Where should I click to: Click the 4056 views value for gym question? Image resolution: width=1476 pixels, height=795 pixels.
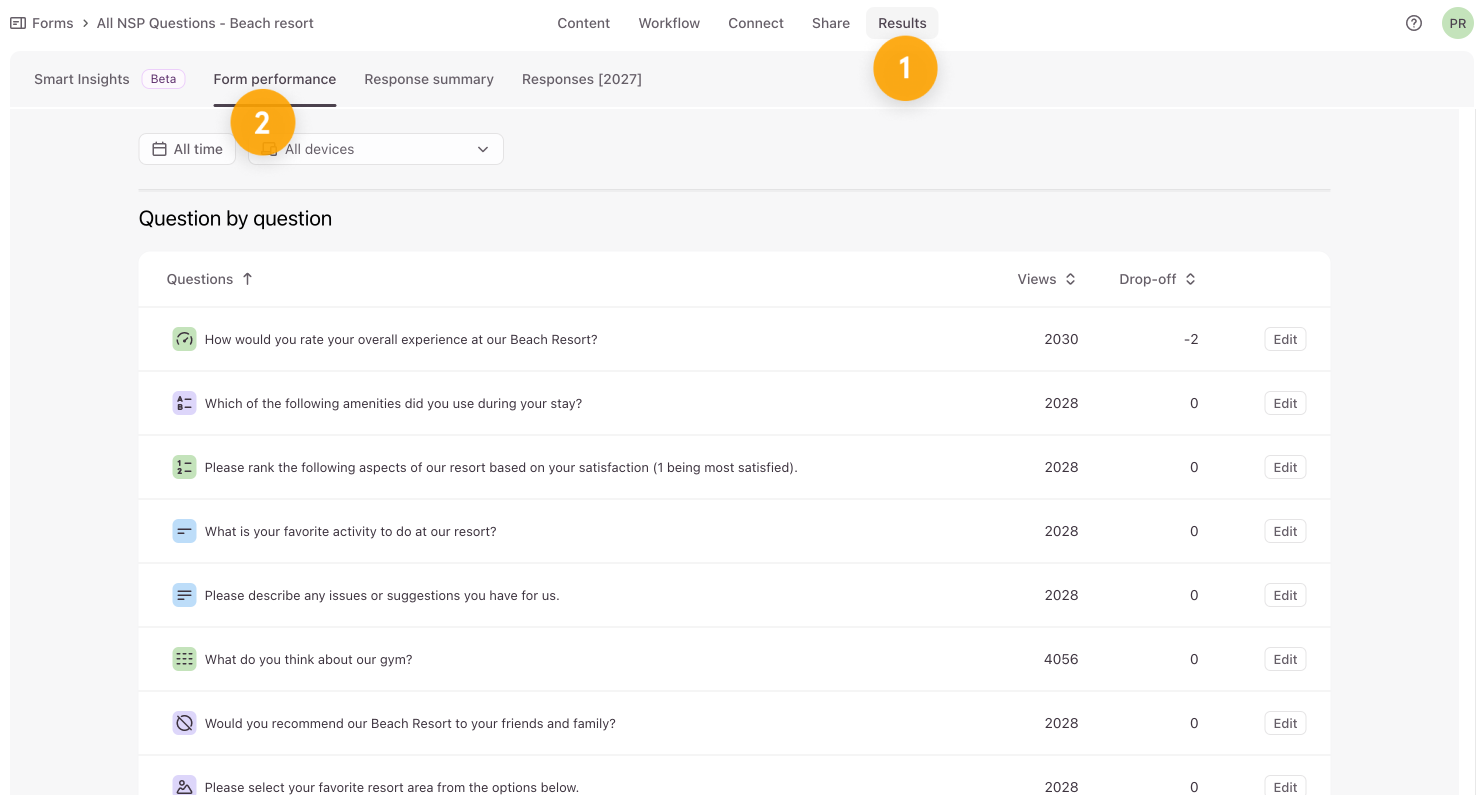coord(1061,659)
